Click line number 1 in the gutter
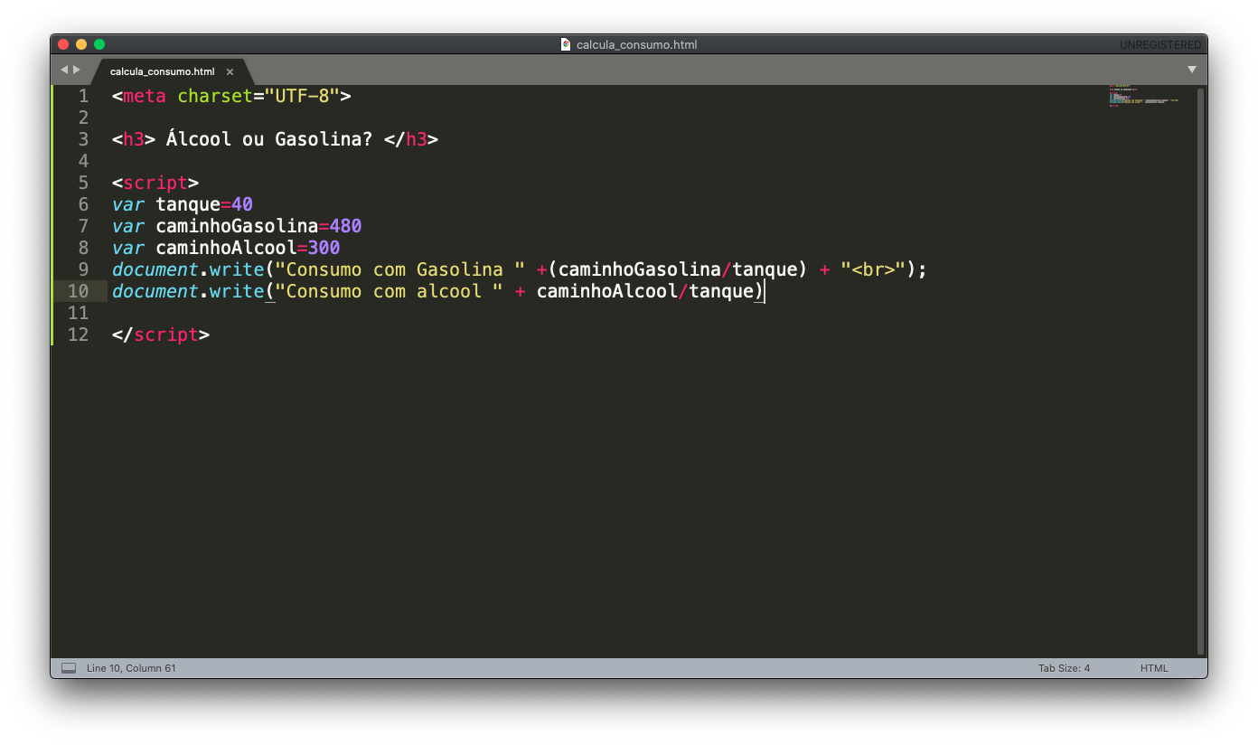Image resolution: width=1258 pixels, height=745 pixels. click(x=83, y=96)
